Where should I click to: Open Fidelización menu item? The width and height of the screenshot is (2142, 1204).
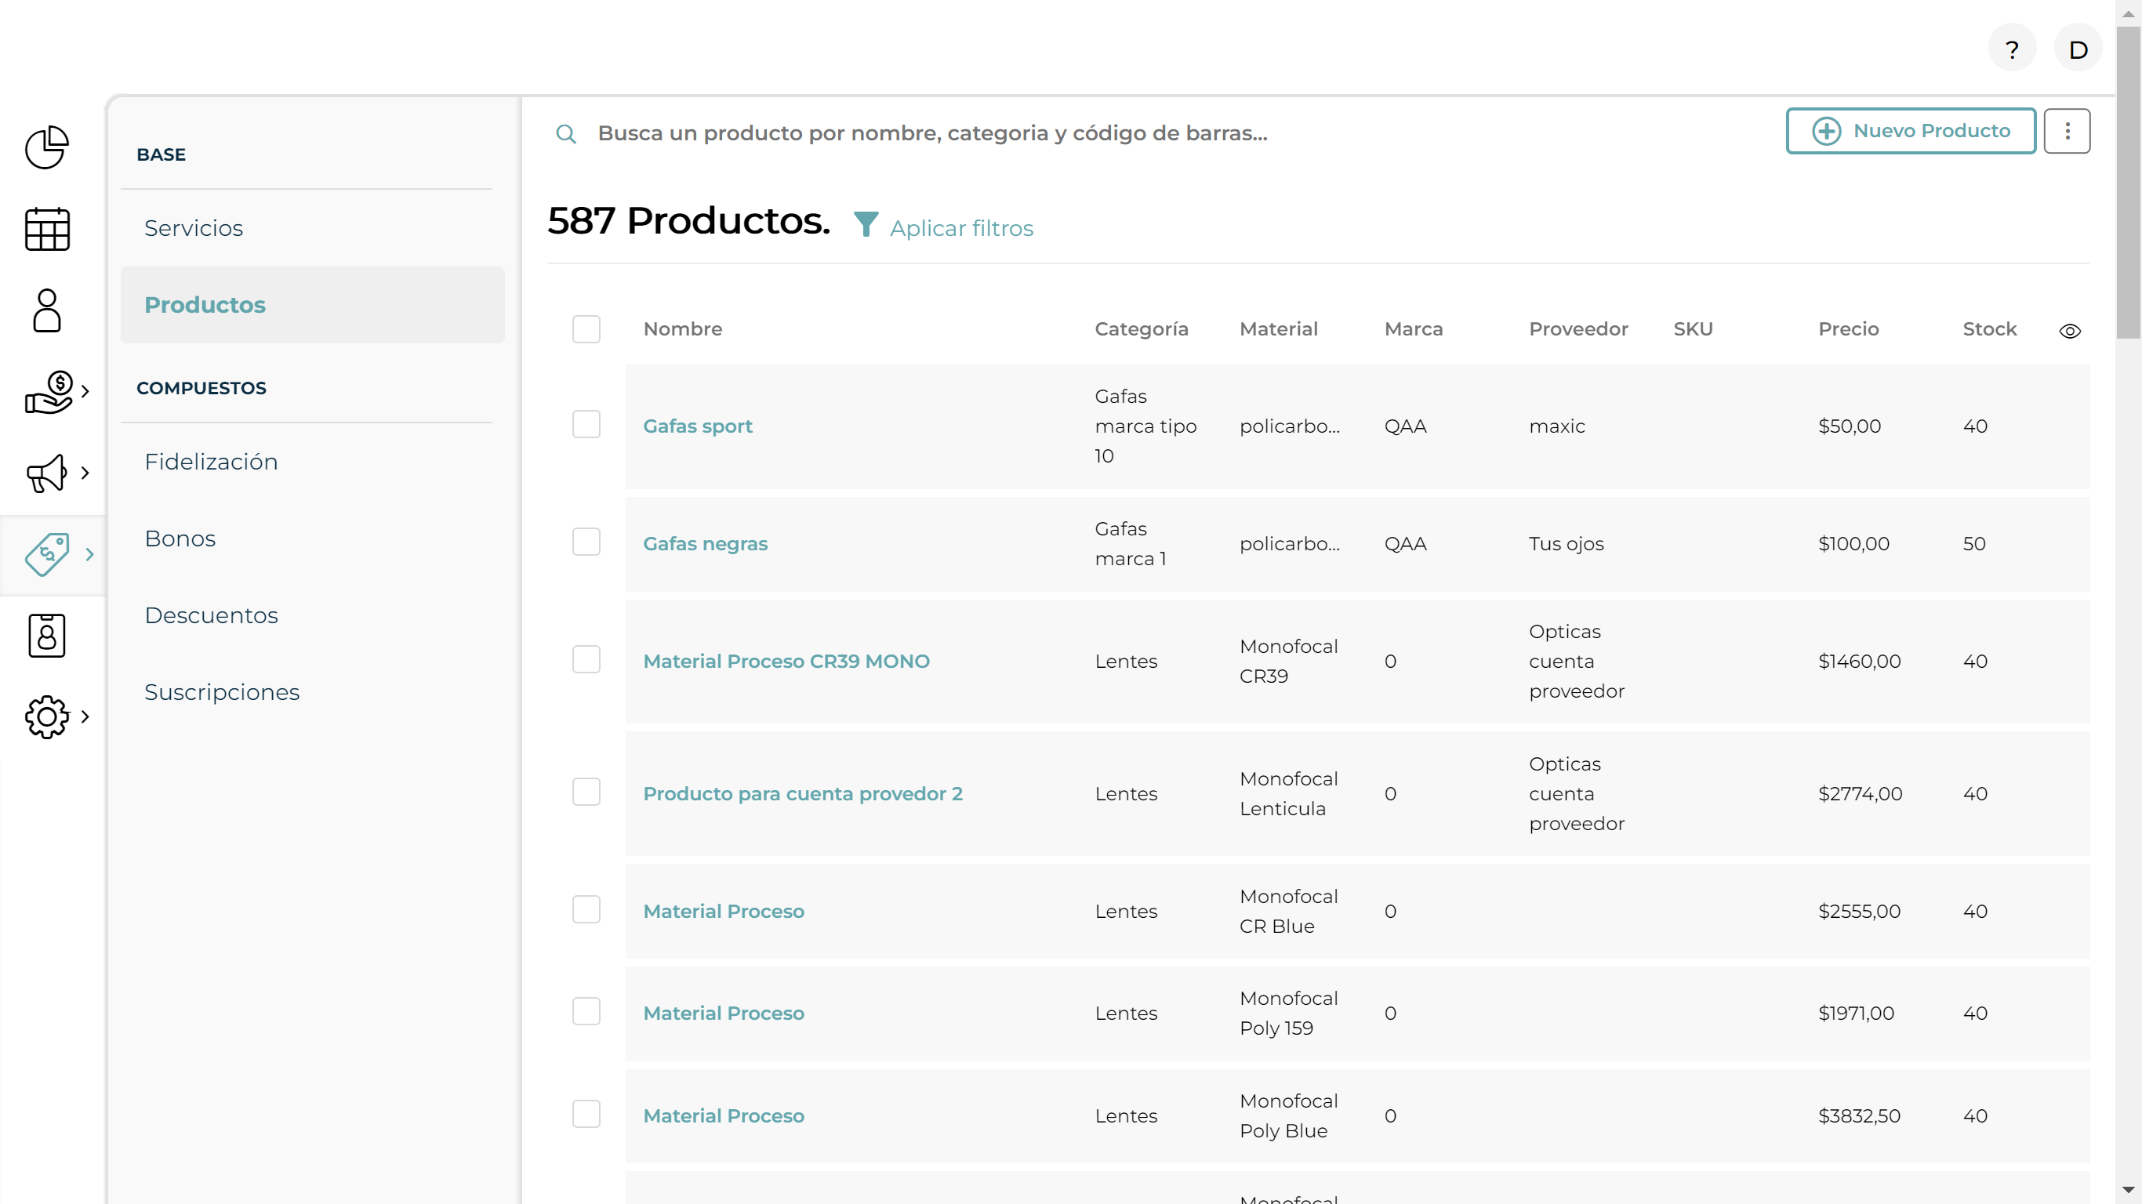tap(211, 462)
